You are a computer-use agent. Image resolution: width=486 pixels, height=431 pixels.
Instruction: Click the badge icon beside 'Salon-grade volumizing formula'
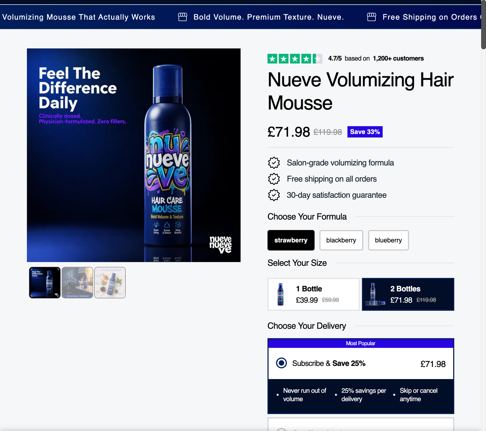pos(274,163)
